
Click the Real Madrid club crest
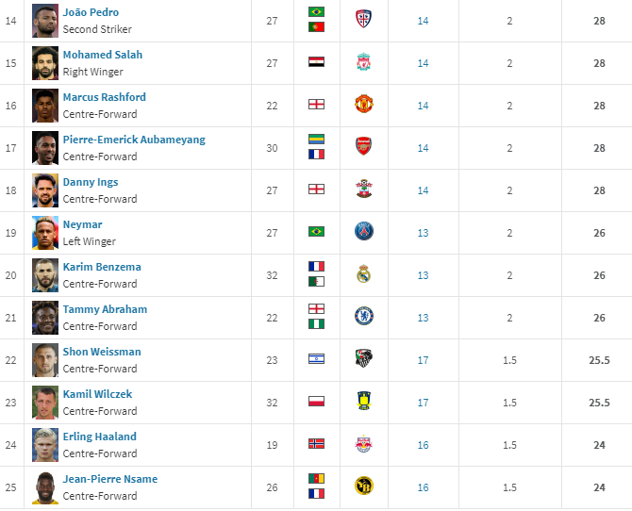pos(363,275)
